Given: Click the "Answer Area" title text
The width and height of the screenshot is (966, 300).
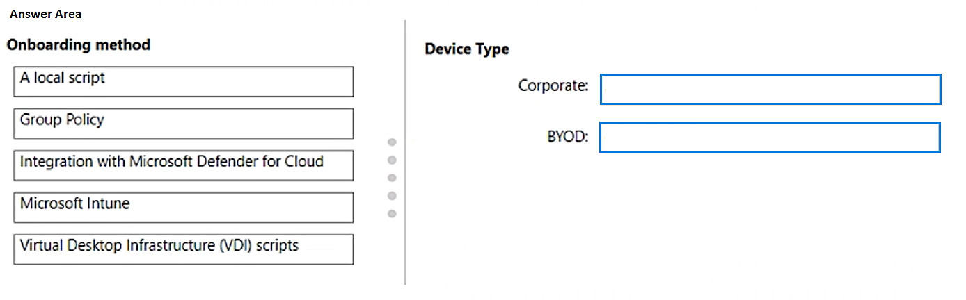Looking at the screenshot, I should (x=45, y=14).
